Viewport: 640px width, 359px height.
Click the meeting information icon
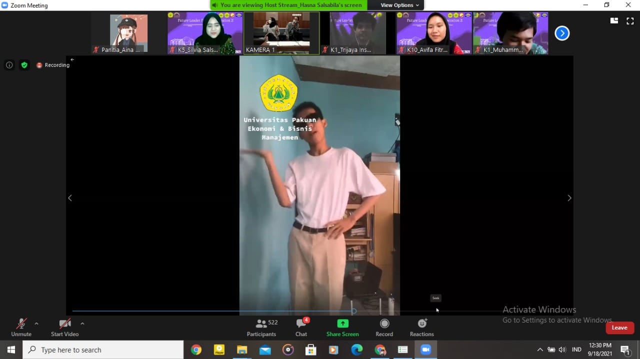click(x=9, y=65)
